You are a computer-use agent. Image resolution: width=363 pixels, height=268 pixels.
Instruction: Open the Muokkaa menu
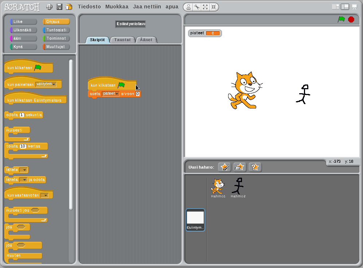click(x=117, y=7)
